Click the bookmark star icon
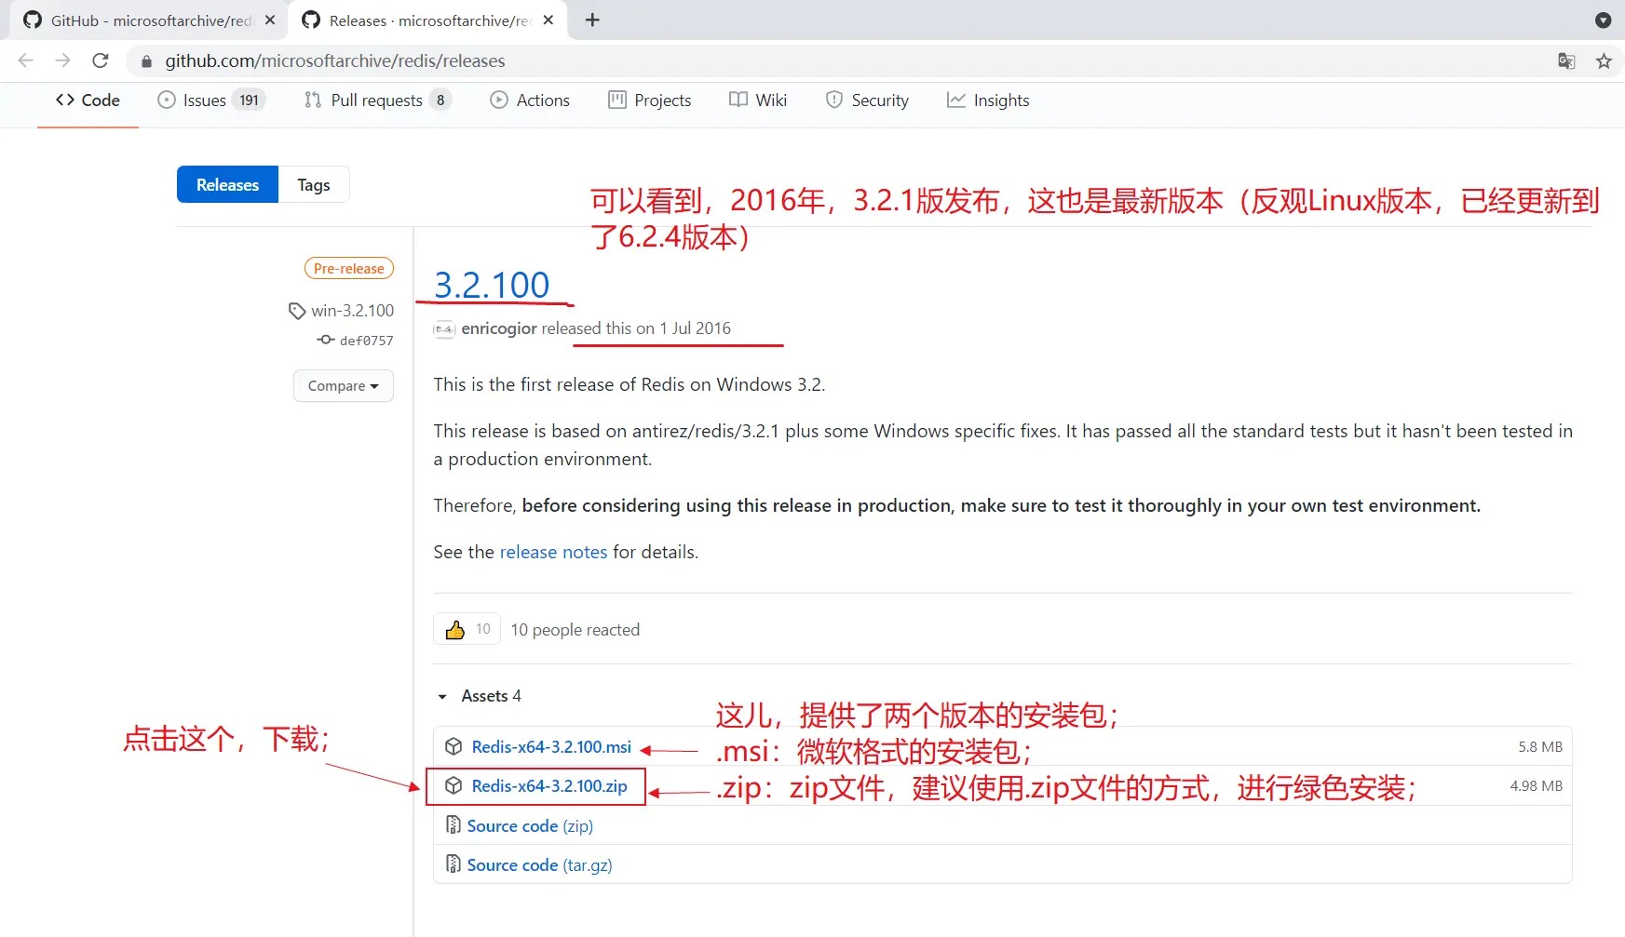 [x=1604, y=61]
